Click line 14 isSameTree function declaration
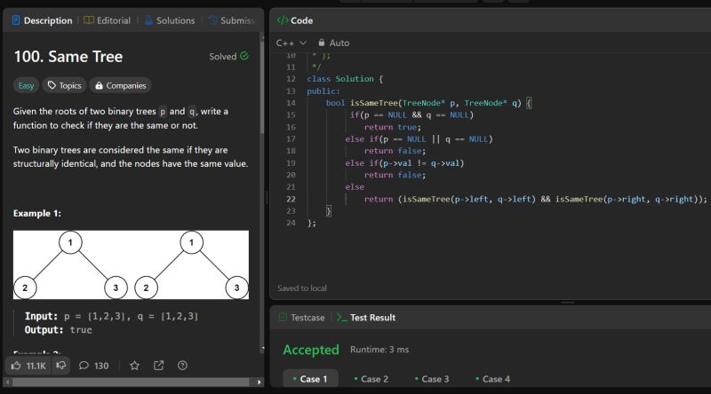 click(x=428, y=103)
